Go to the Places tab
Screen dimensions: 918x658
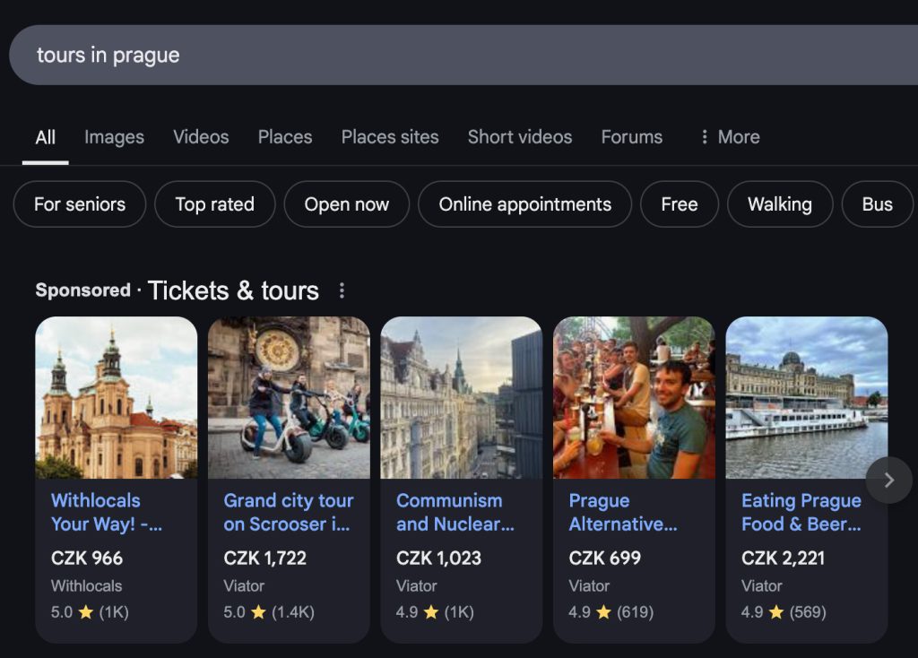(x=285, y=137)
